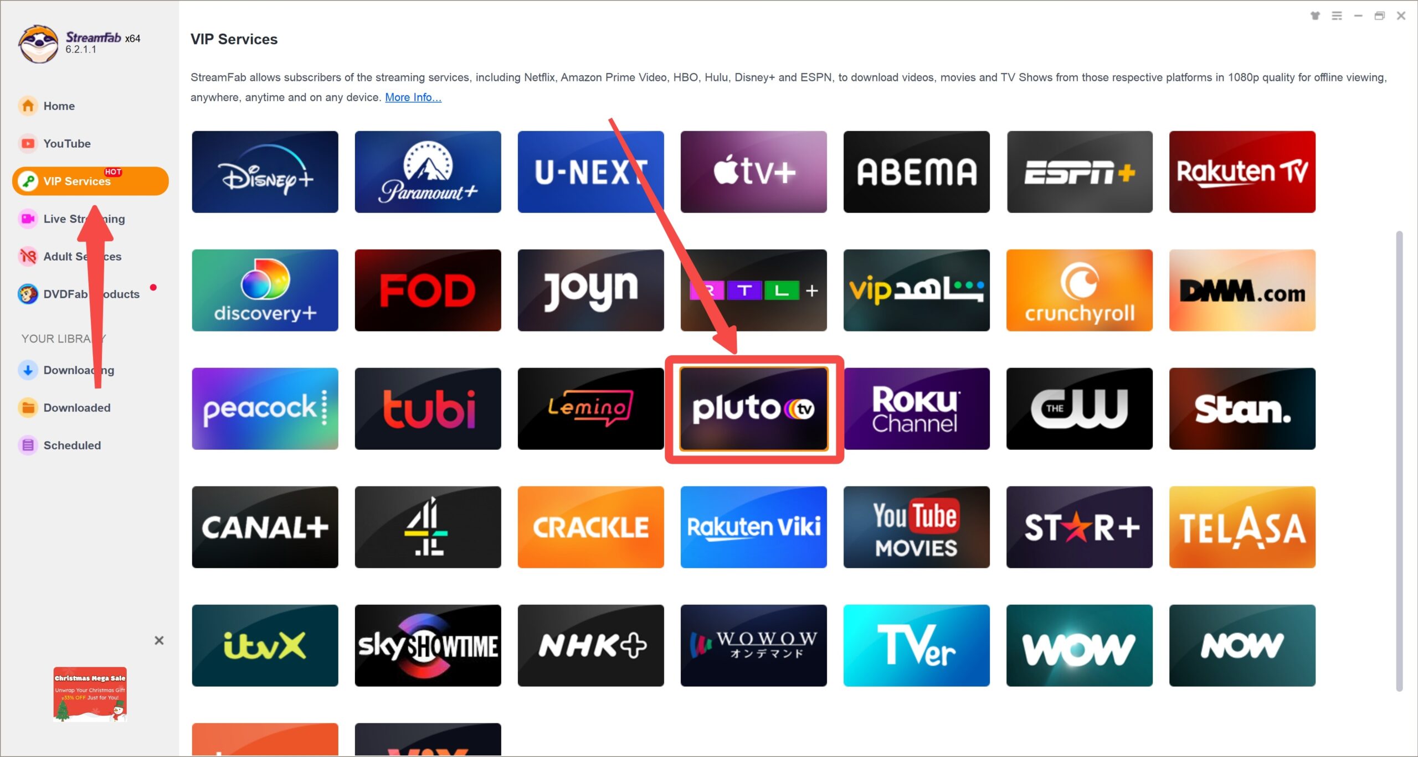Click the skin shirt icon in title bar
This screenshot has height=757, width=1418.
[x=1315, y=15]
